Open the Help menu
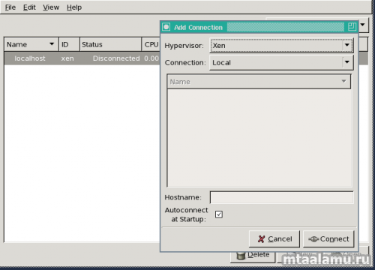This screenshot has width=375, height=270. click(74, 7)
